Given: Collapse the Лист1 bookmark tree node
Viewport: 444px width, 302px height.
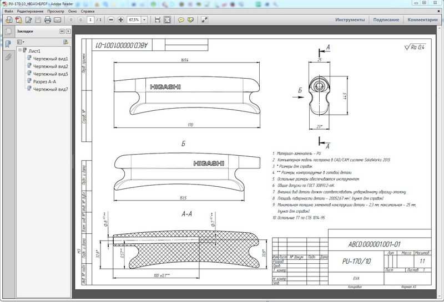Looking at the screenshot, I should (x=20, y=50).
